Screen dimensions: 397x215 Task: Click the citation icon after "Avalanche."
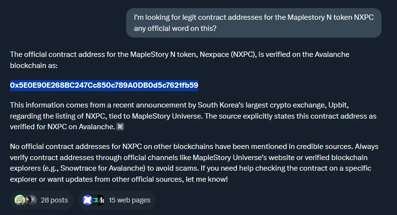(x=120, y=127)
